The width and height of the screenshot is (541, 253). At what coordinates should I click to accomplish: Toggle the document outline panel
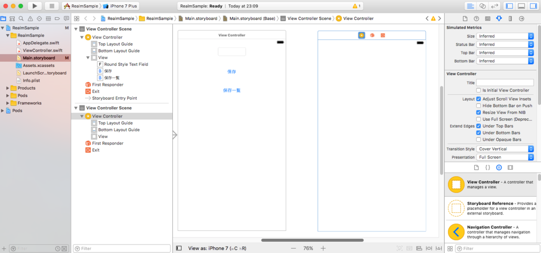click(x=179, y=248)
